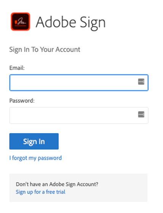Click the Email: field label
Screen dimensions: 163x213
tap(17, 68)
